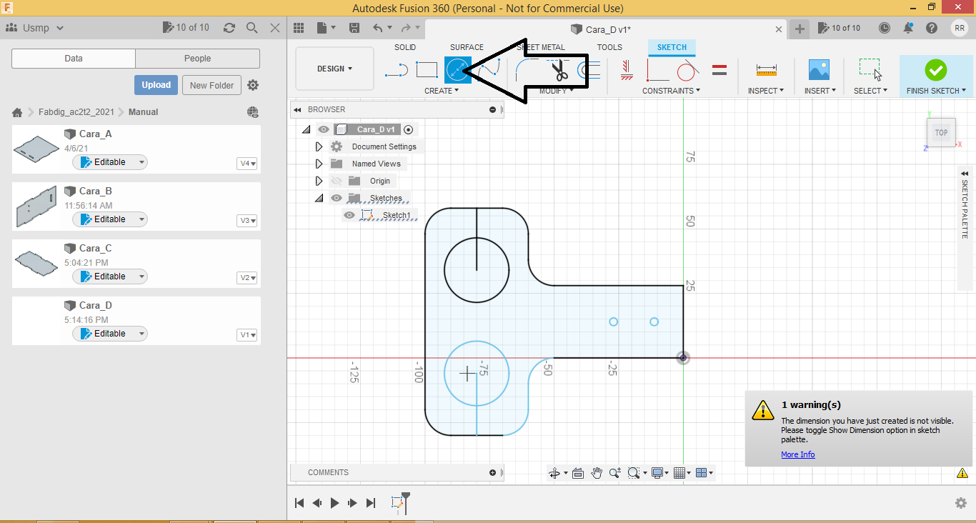Open the Constraints dropdown menu
976x523 pixels.
click(671, 91)
